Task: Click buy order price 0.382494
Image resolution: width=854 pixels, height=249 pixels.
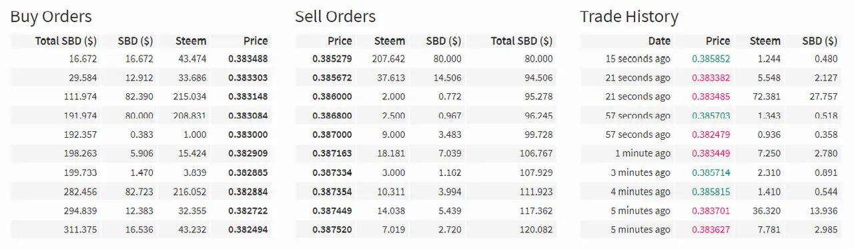Action: (x=248, y=230)
